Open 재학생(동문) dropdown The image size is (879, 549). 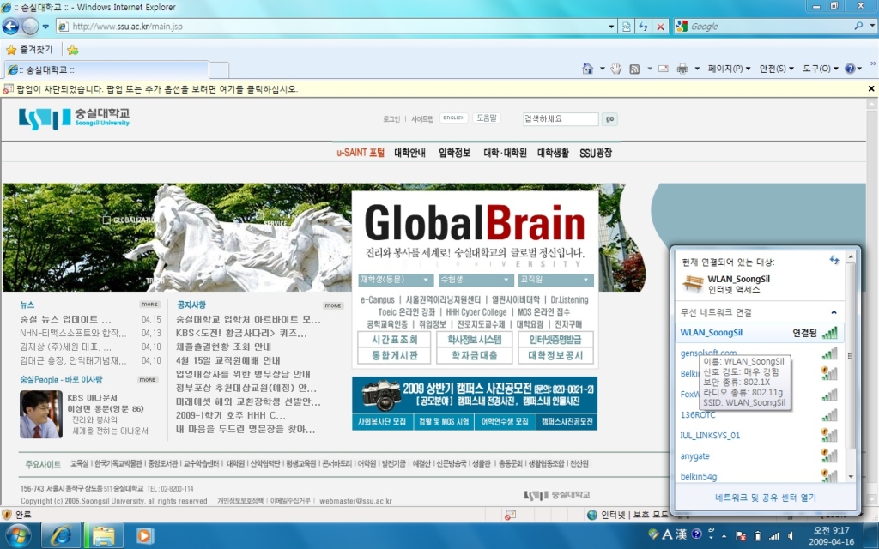396,279
